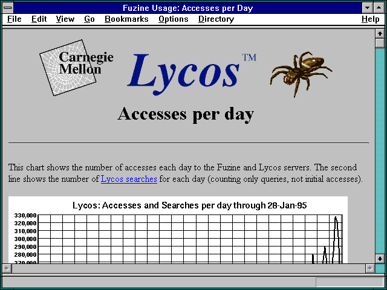The image size is (387, 290).
Task: Open the Edit menu
Action: (39, 19)
